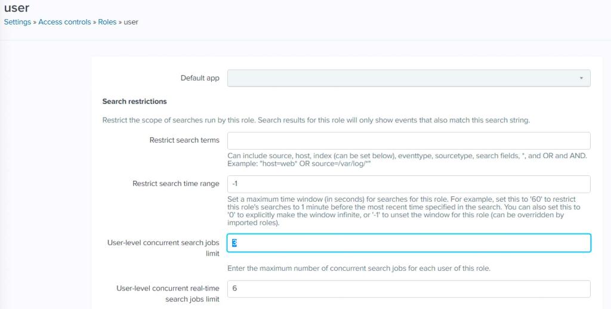The width and height of the screenshot is (611, 309).
Task: Click the 'Search restrictions' section heading
Action: click(134, 101)
